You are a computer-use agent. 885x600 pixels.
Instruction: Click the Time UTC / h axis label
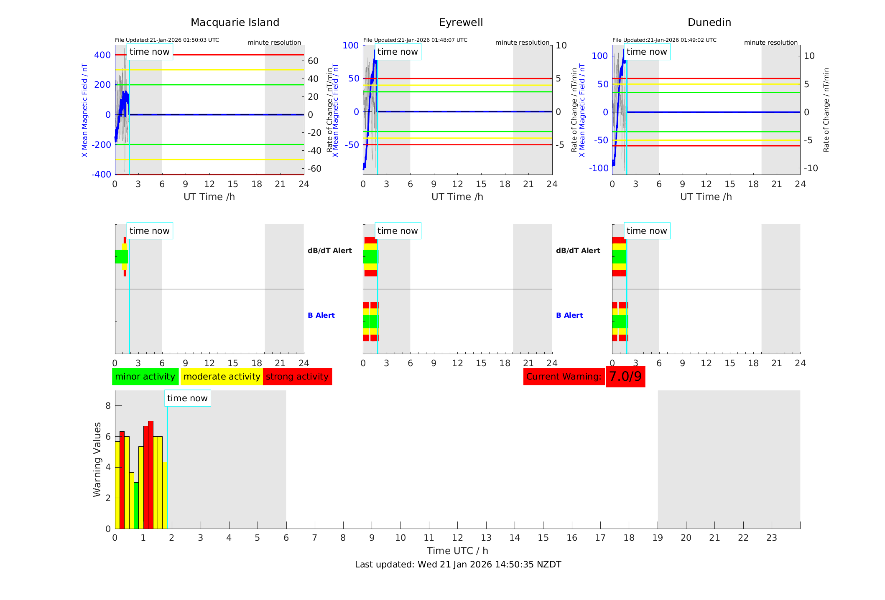(x=457, y=551)
